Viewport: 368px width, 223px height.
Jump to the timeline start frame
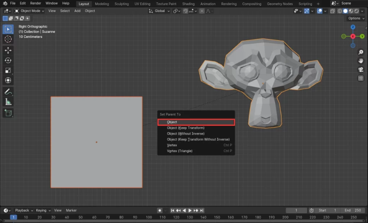(x=172, y=210)
